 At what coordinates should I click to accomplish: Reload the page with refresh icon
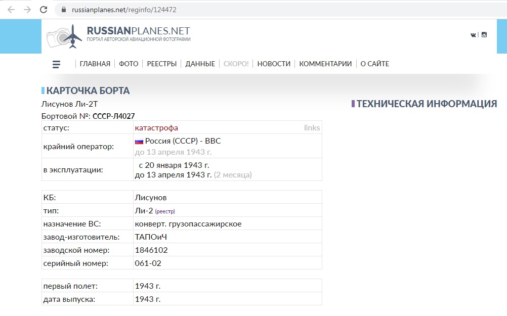coord(44,10)
